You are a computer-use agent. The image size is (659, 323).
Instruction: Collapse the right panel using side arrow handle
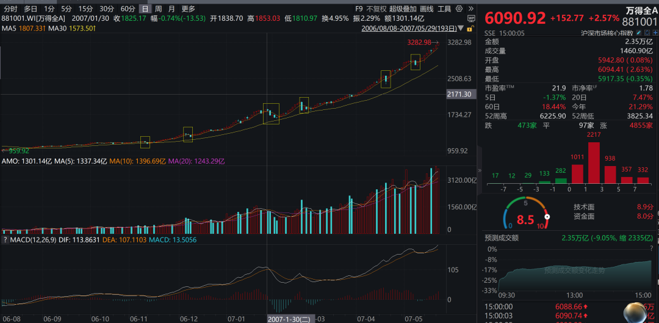tap(478, 171)
